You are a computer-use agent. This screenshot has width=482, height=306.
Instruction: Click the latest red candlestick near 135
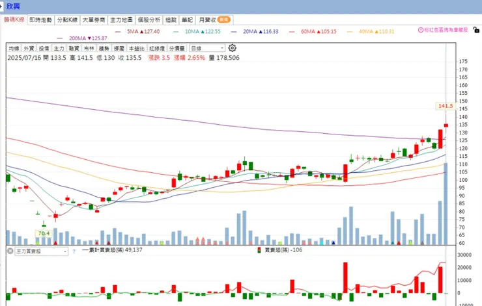coord(446,125)
